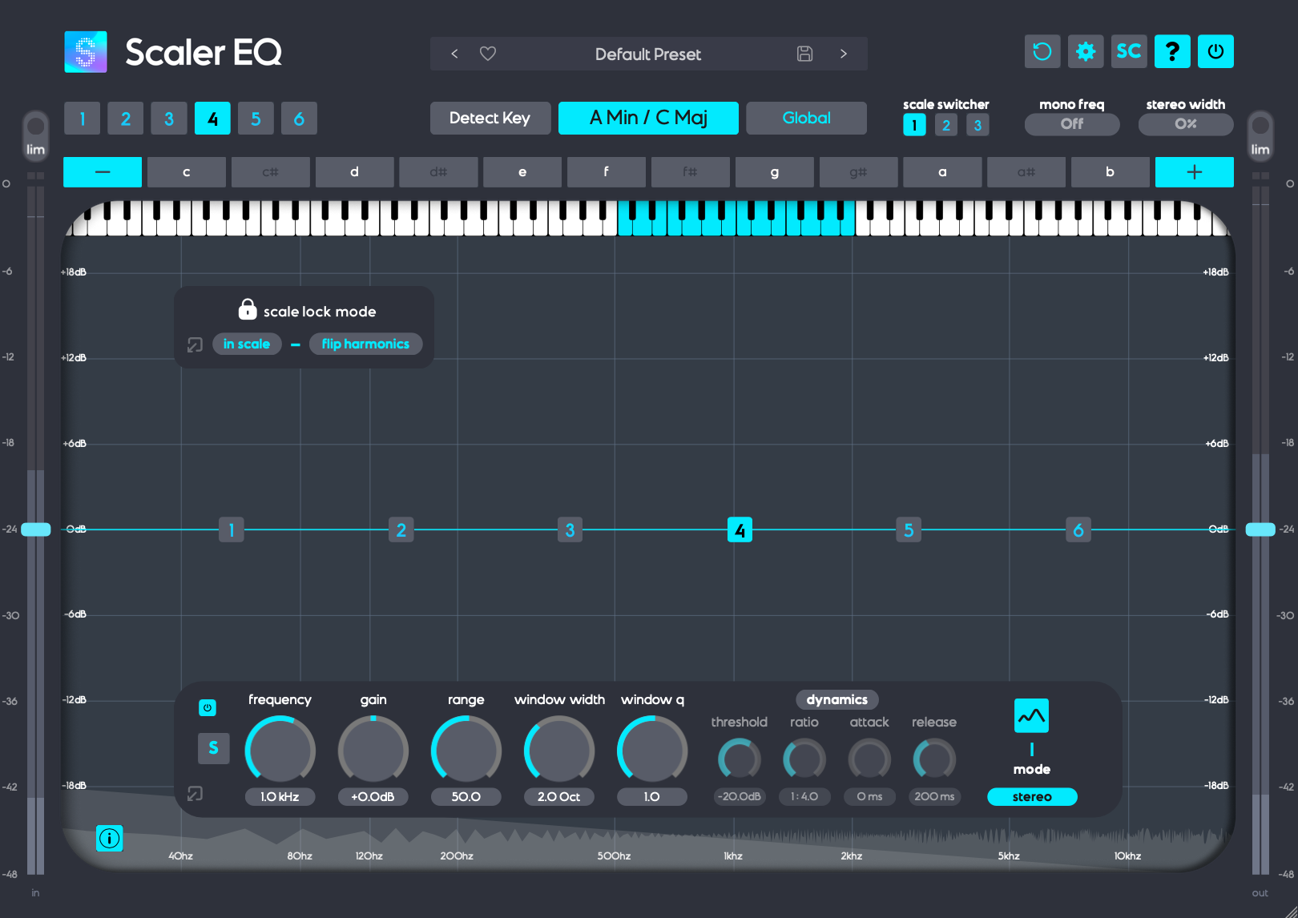Image resolution: width=1298 pixels, height=918 pixels.
Task: Save preset using the disk icon
Action: pos(804,54)
